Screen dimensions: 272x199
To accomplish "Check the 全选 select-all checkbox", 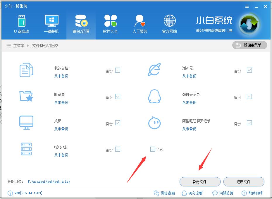I will tap(153, 149).
